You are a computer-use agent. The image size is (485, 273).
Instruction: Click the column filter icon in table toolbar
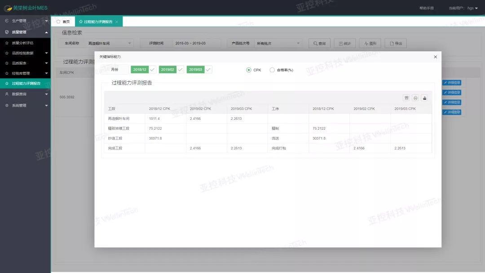point(406,98)
